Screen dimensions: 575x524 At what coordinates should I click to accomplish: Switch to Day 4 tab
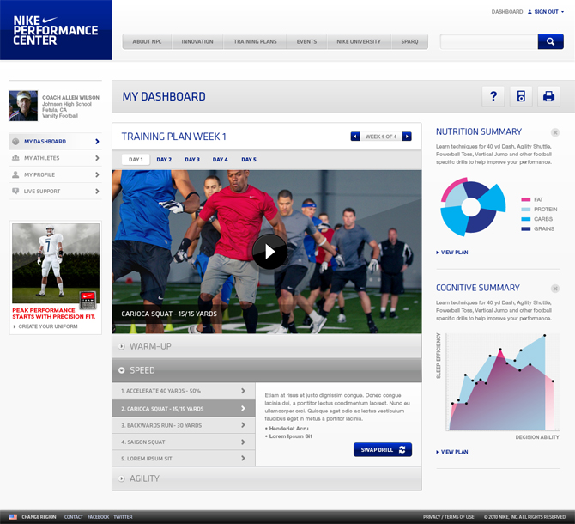(x=220, y=160)
